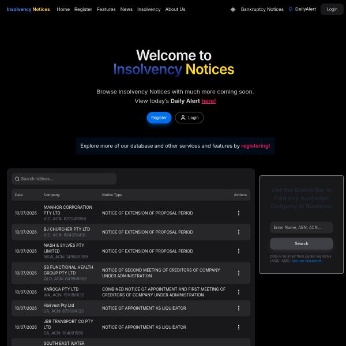The width and height of the screenshot is (346, 346).
Task: Click the date in the MANHOR CORPORATION row
Action: [x=26, y=213]
